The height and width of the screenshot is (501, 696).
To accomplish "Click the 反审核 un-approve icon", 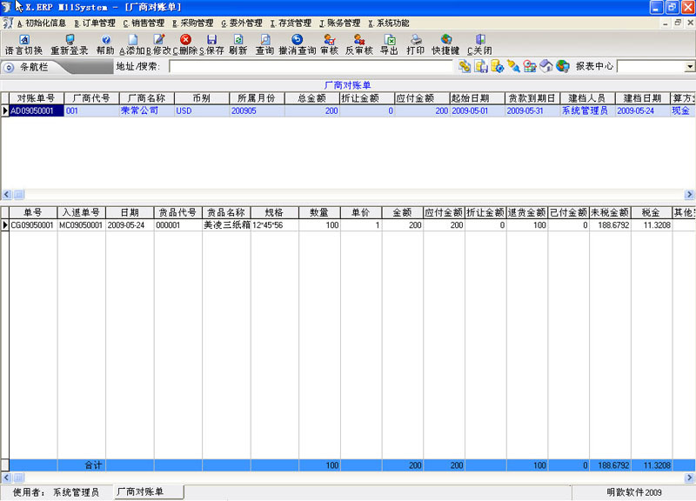I will pyautogui.click(x=359, y=39).
